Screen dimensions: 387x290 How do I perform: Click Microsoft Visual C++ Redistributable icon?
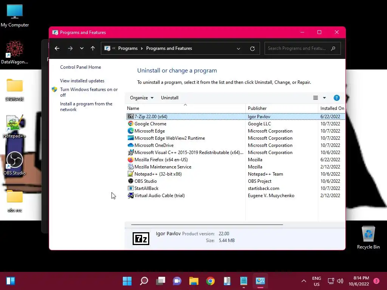click(130, 152)
